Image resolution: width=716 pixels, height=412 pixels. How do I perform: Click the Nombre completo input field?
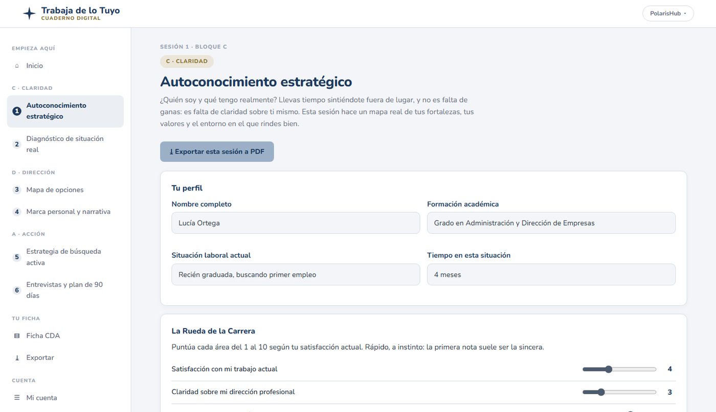(296, 223)
